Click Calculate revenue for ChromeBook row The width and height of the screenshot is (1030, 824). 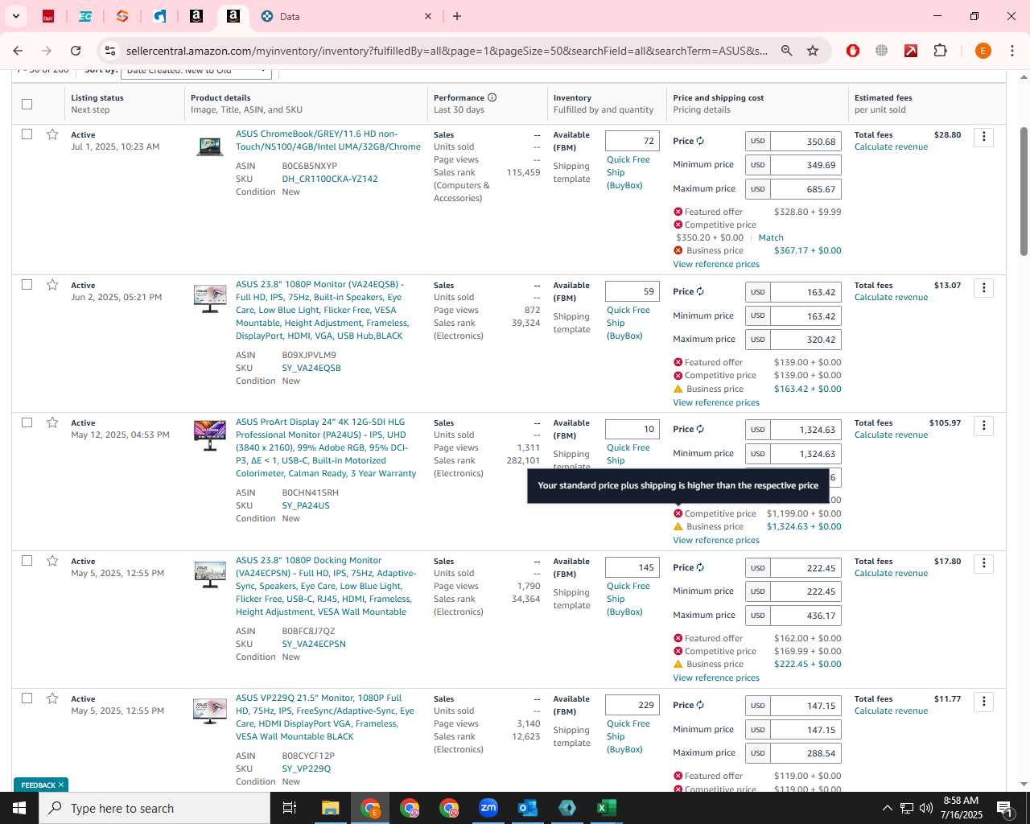coord(891,147)
